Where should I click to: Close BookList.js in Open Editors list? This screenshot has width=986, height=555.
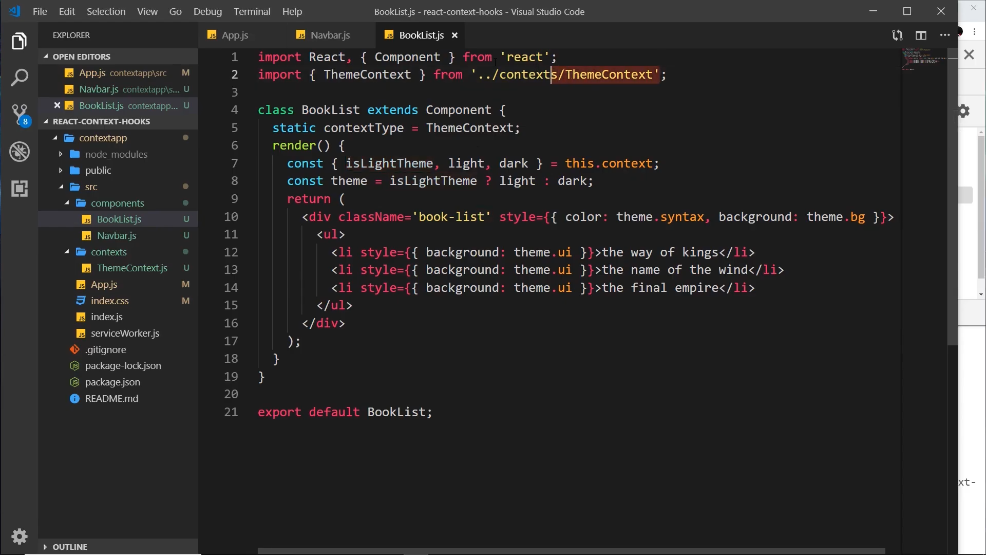pos(57,105)
